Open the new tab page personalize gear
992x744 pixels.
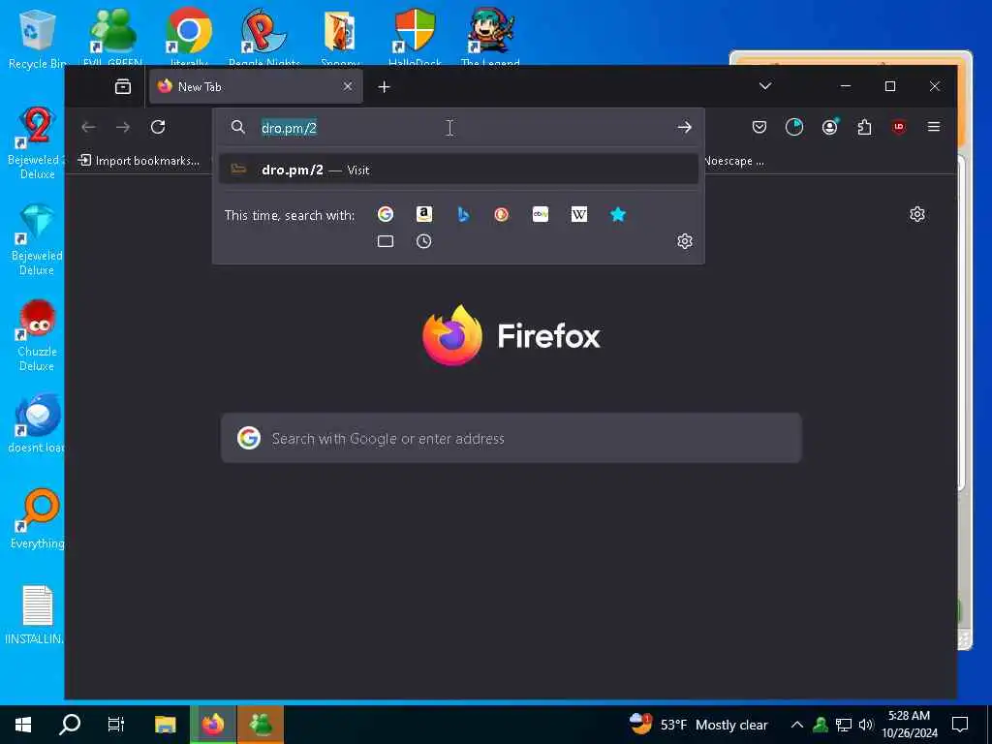click(x=917, y=214)
